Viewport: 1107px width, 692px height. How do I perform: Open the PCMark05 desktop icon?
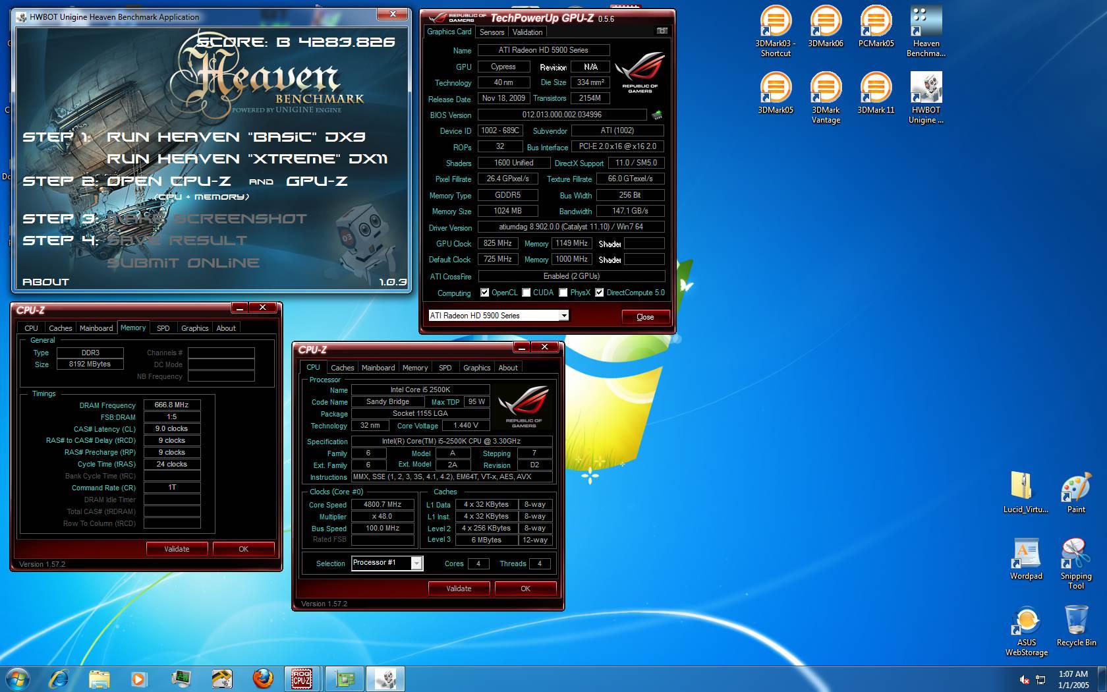point(876,26)
